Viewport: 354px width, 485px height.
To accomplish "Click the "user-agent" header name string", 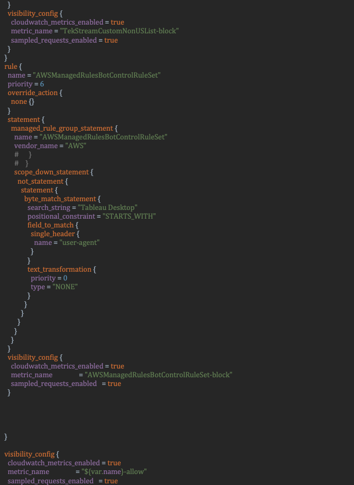I will [79, 243].
